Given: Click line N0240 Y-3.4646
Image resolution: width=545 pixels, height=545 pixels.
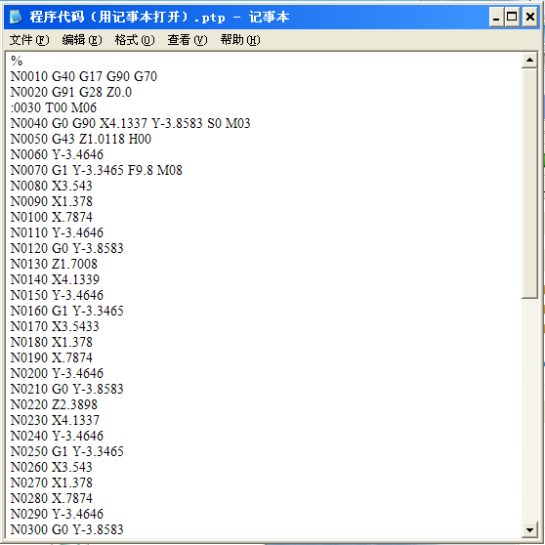Looking at the screenshot, I should click(57, 436).
